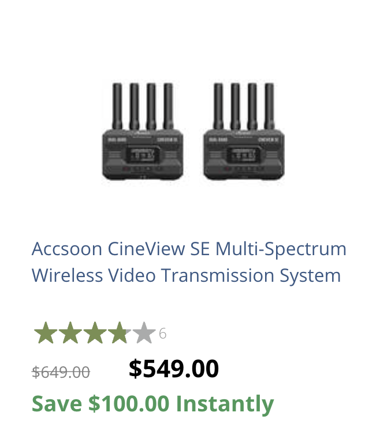Click the 'Save $100.00 Instantly' savings text
Viewport: 365px width, 427px height.
tap(152, 403)
